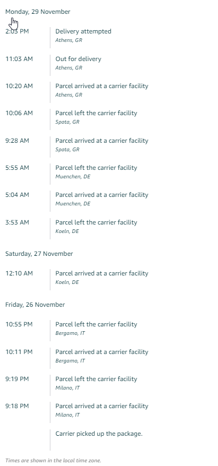Click the 5:04 AM time stamp
218x466 pixels.
tap(17, 195)
